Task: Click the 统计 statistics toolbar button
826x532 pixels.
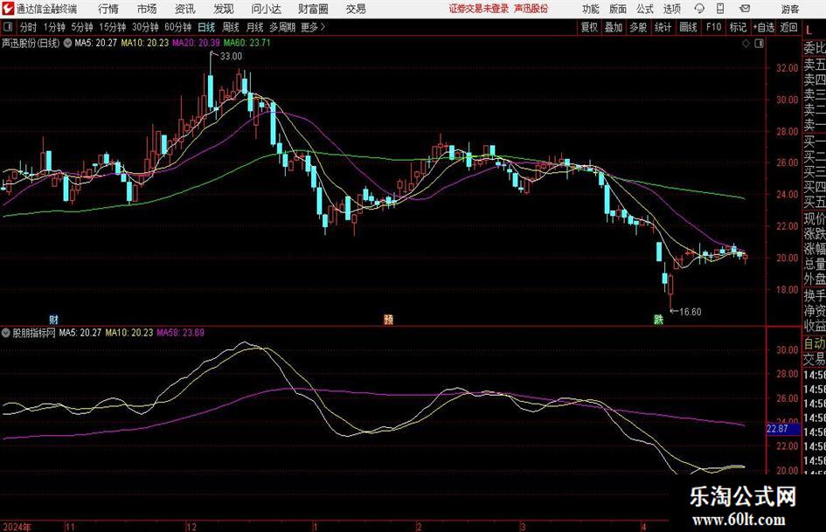Action: tap(663, 27)
